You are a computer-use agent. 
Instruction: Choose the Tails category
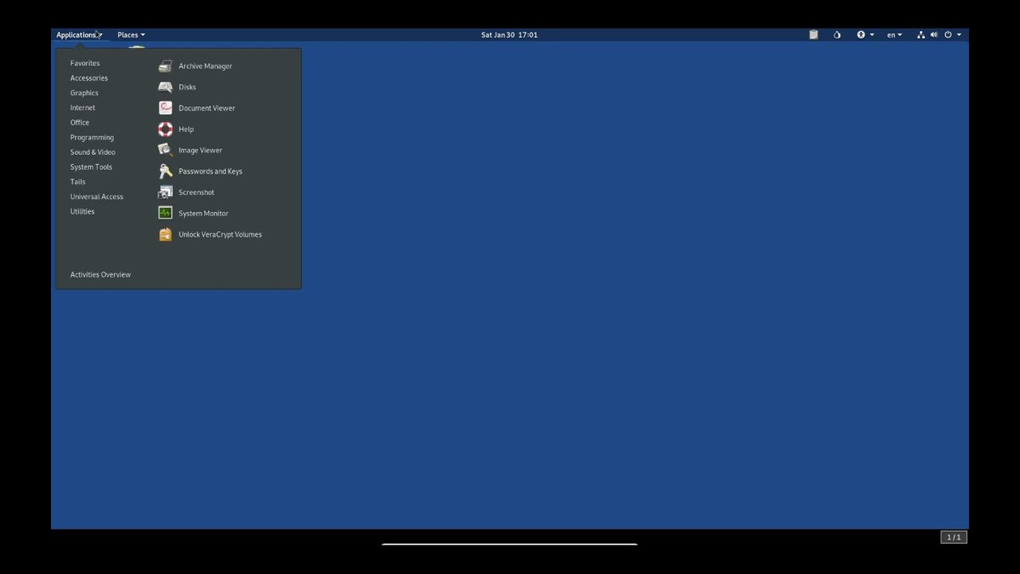tap(77, 182)
